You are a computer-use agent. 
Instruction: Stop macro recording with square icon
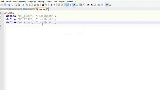[92, 5]
